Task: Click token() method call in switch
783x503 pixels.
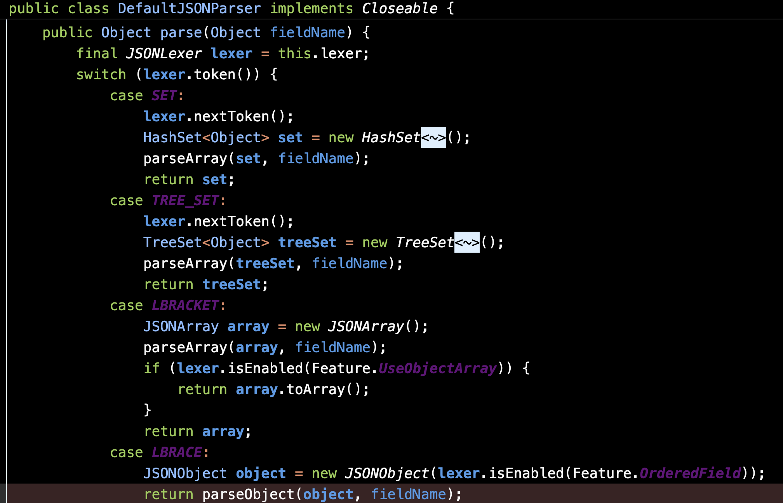Action: pyautogui.click(x=214, y=75)
